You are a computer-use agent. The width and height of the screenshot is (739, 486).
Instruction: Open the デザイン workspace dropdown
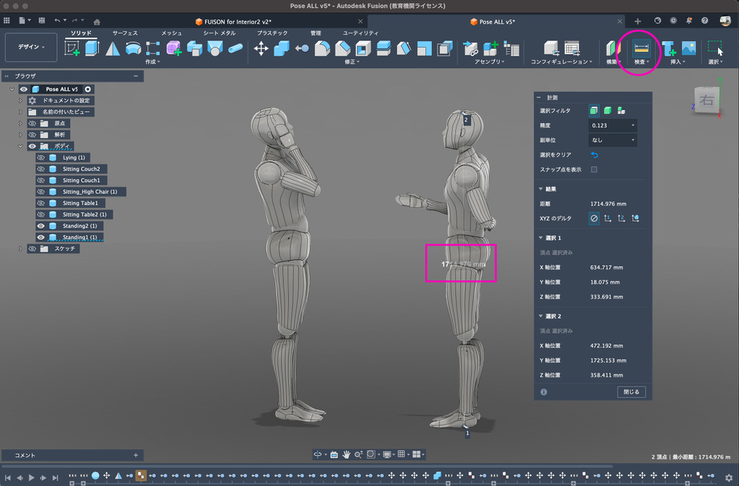click(x=31, y=47)
